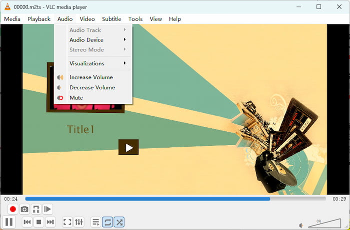This screenshot has width=350, height=230.
Task: Skip to previous media
Action: click(x=27, y=222)
